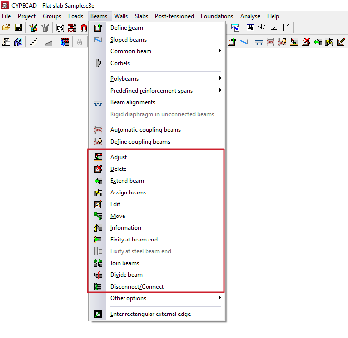Click the red magnet toolbar icon

(x=84, y=28)
